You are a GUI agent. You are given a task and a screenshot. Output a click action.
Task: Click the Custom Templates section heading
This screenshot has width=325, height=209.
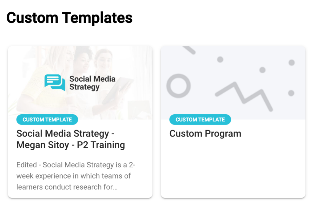pos(69,17)
